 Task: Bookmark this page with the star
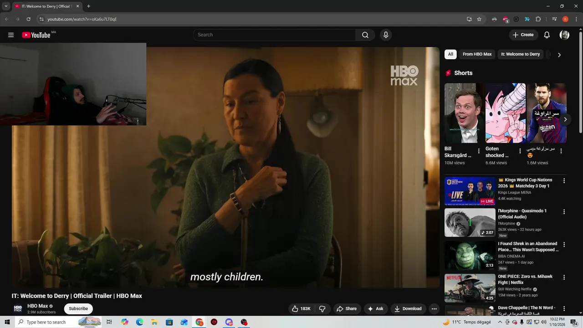point(479,19)
